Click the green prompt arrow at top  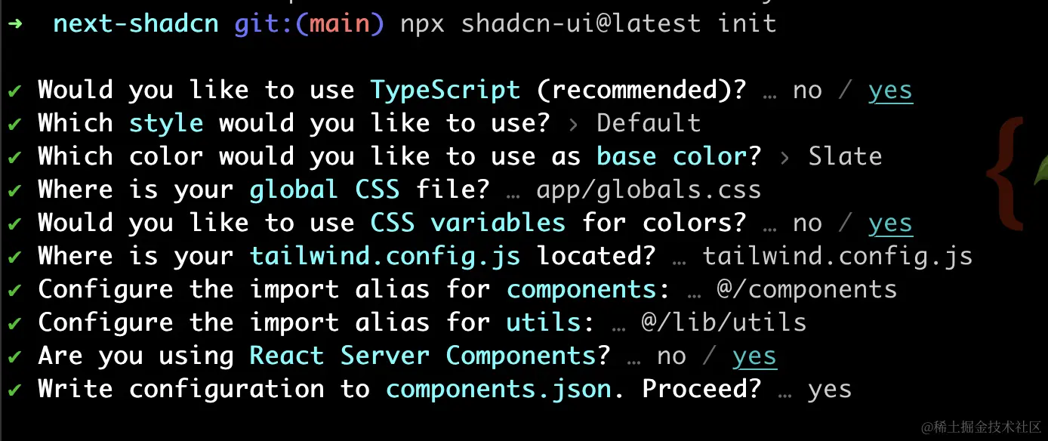(15, 23)
